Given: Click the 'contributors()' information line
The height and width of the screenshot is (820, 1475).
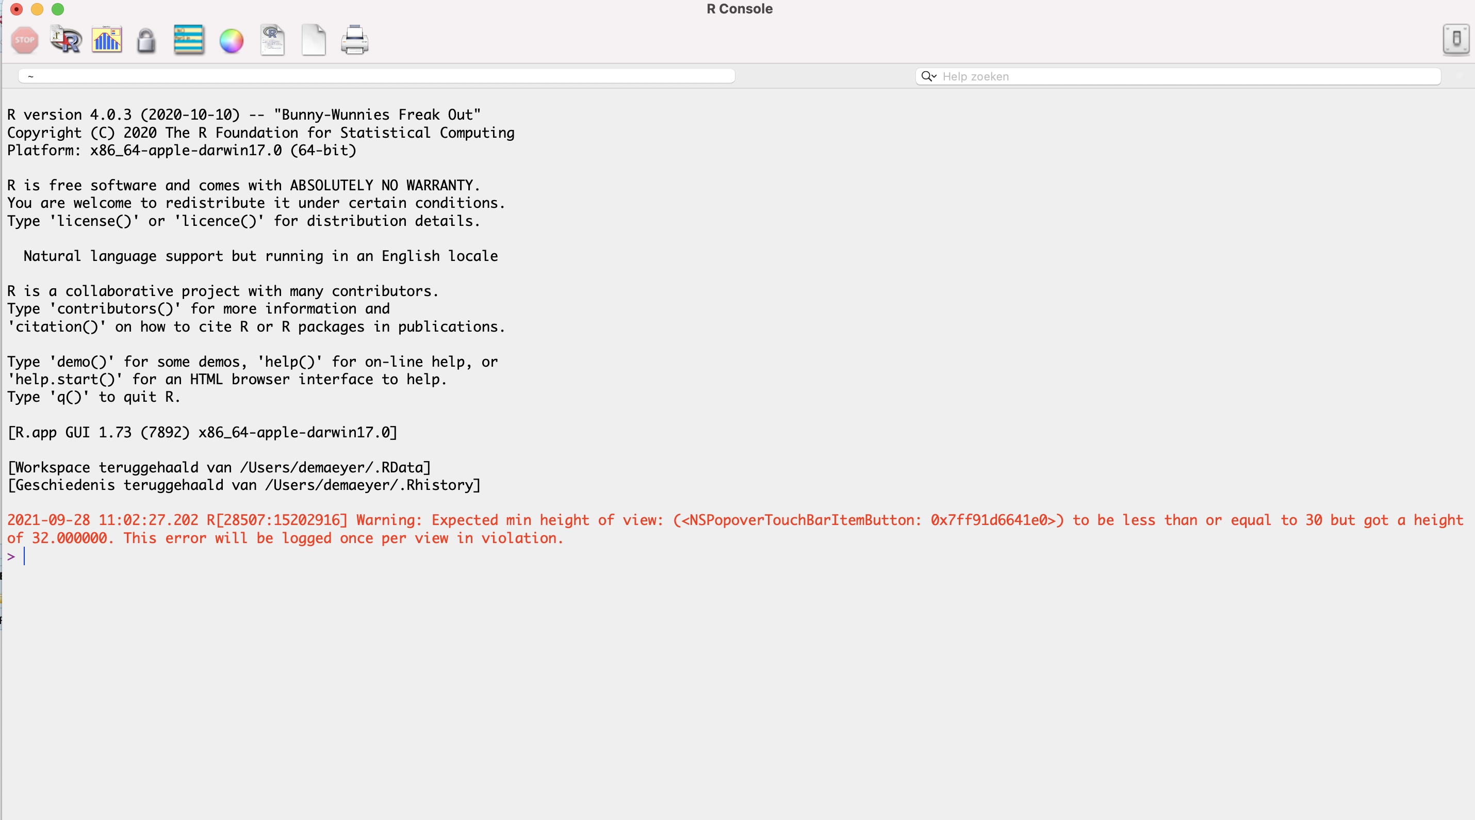Looking at the screenshot, I should click(198, 308).
